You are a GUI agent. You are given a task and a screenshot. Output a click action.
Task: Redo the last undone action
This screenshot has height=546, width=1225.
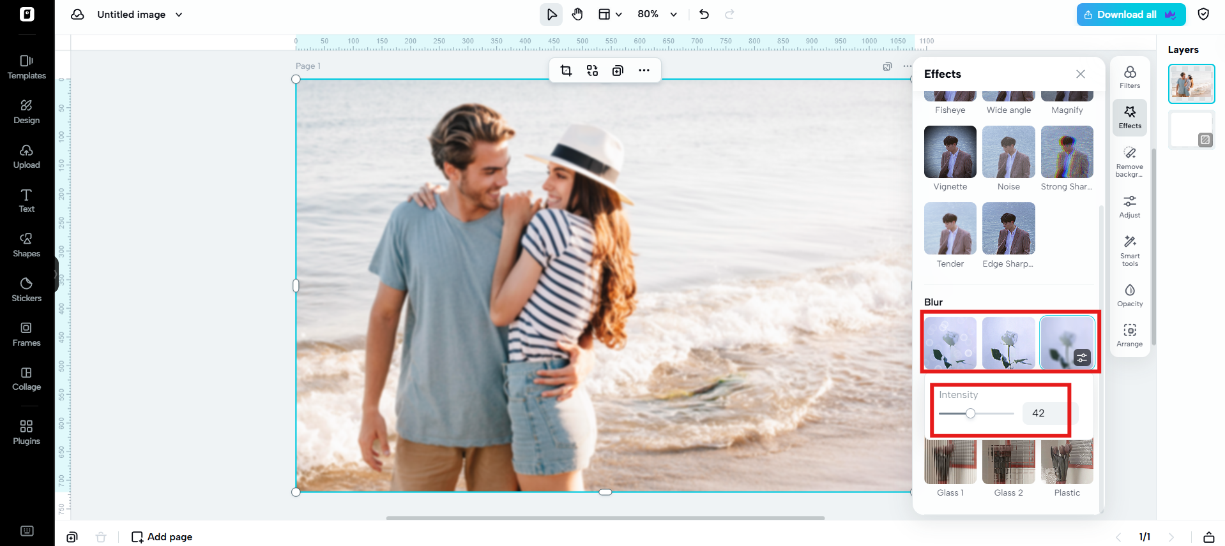(x=729, y=14)
